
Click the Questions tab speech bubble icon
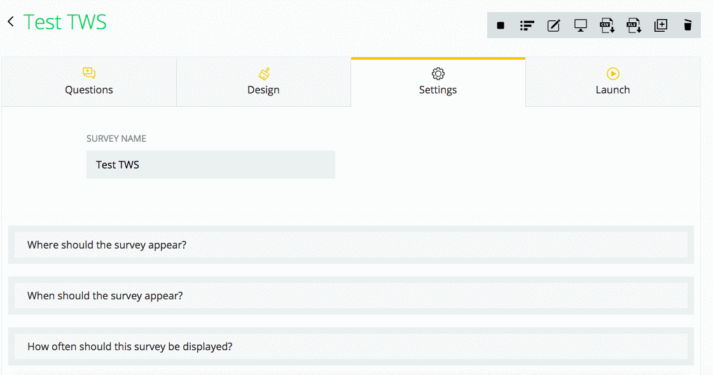[89, 73]
